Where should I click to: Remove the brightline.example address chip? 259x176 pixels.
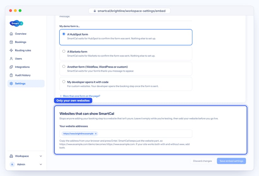tap(96, 134)
